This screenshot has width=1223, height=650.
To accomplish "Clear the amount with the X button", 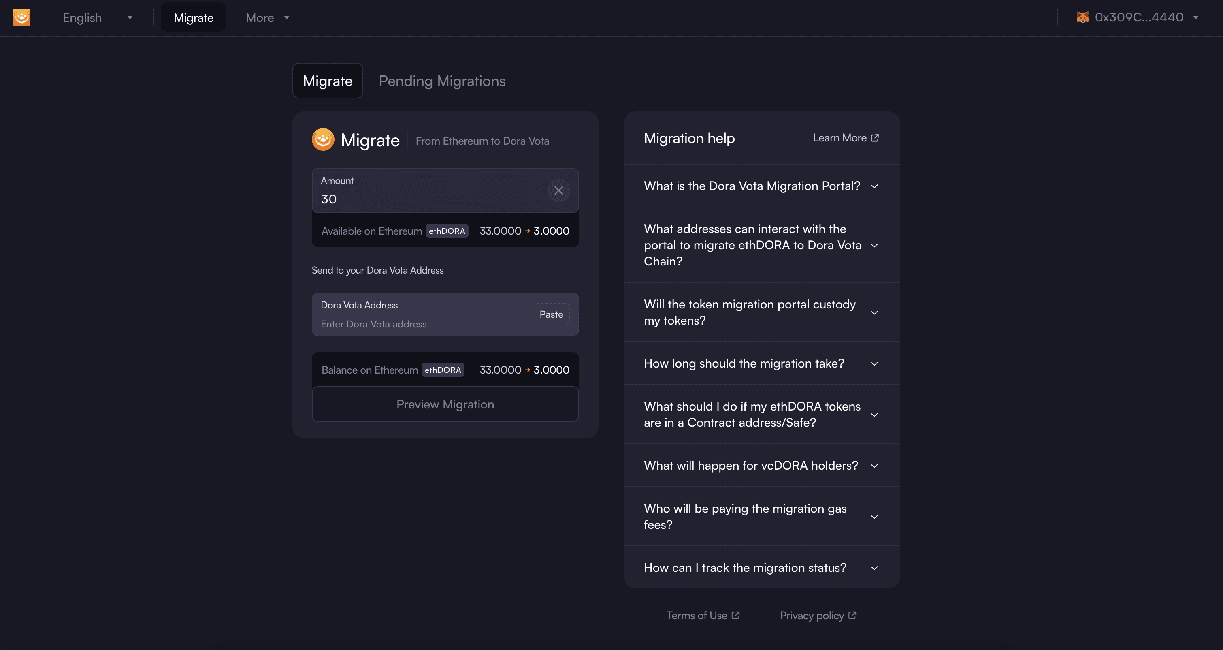I will pyautogui.click(x=559, y=190).
